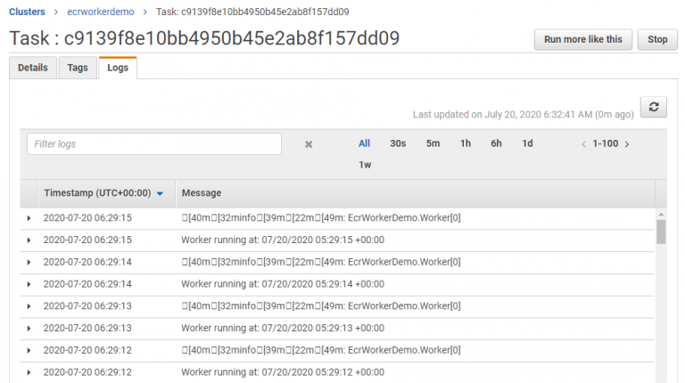This screenshot has width=685, height=383.
Task: Click the Filter logs input field
Action: point(154,144)
